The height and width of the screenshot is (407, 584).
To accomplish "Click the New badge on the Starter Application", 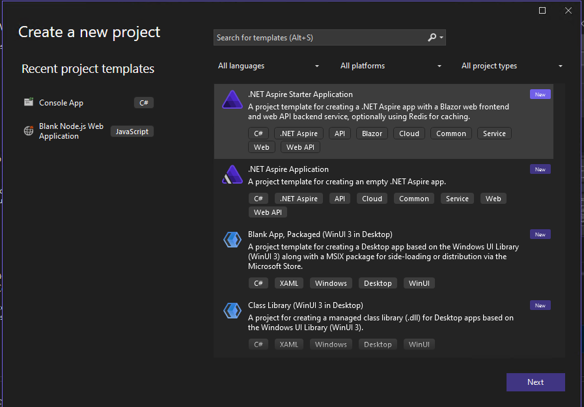I will 540,94.
